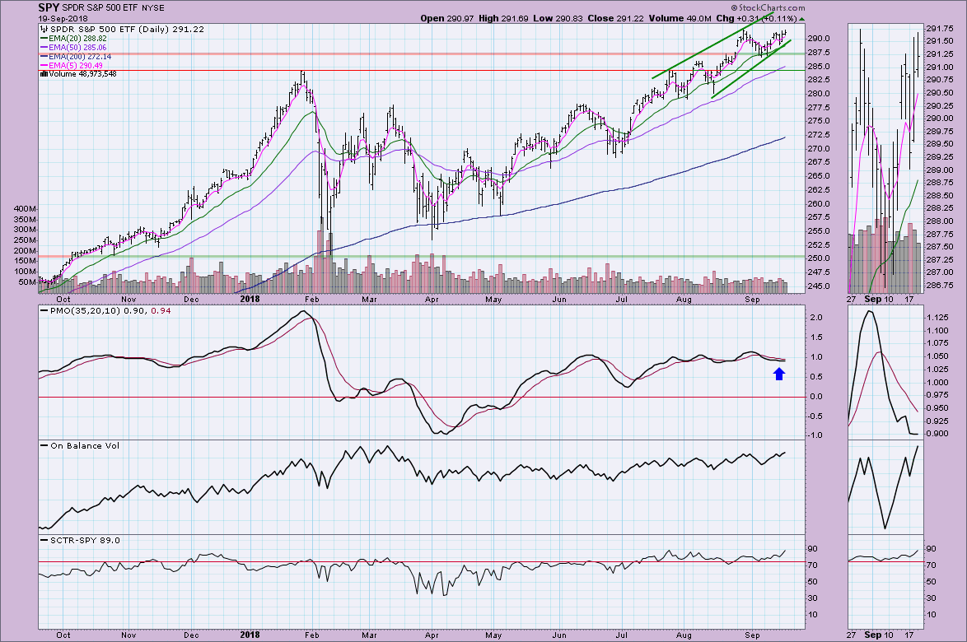The width and height of the screenshot is (967, 642).
Task: Click the SCTR-SPY 89.0 indicator label
Action: point(85,540)
